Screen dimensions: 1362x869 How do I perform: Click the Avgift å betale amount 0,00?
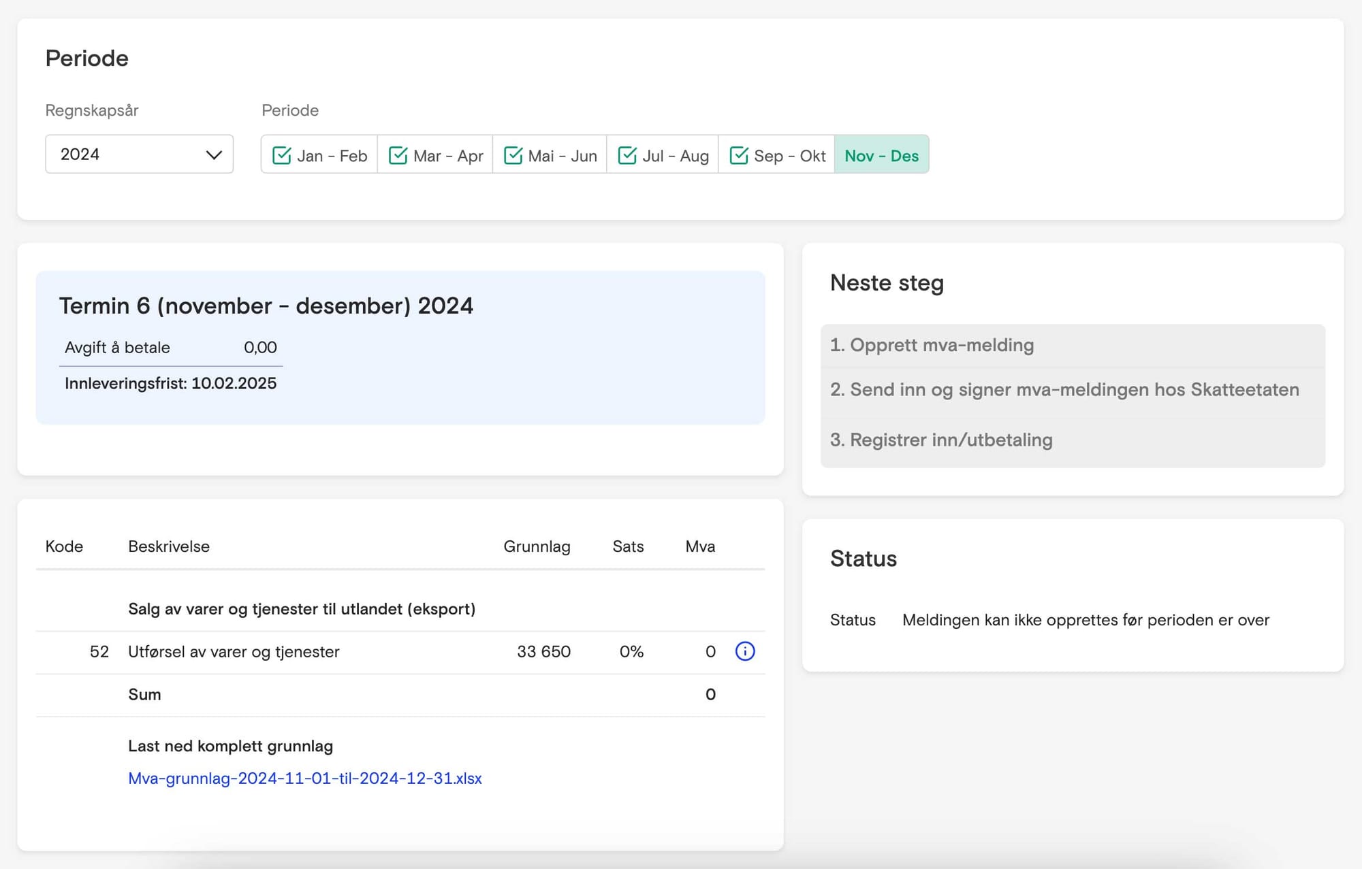tap(260, 348)
